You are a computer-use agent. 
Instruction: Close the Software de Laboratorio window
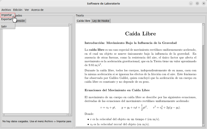point(204,4)
